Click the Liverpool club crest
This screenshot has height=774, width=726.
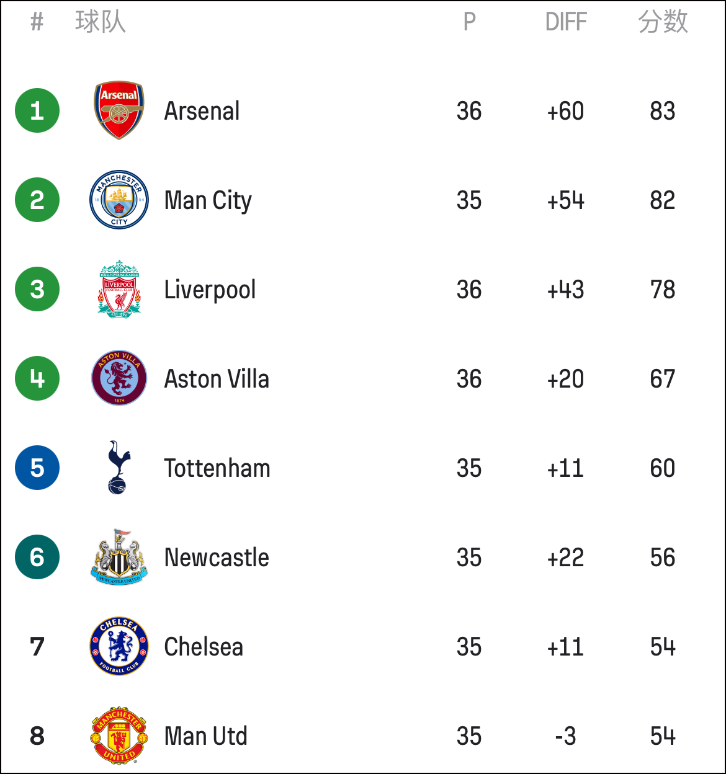tap(119, 289)
